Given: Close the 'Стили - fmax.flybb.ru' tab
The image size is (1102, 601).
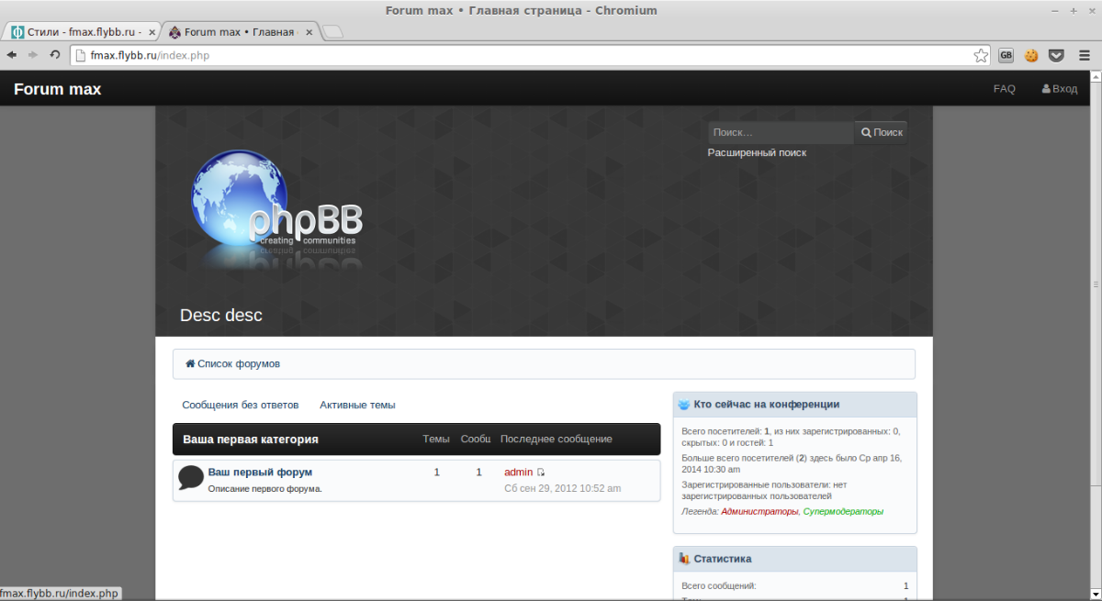Looking at the screenshot, I should pos(151,32).
